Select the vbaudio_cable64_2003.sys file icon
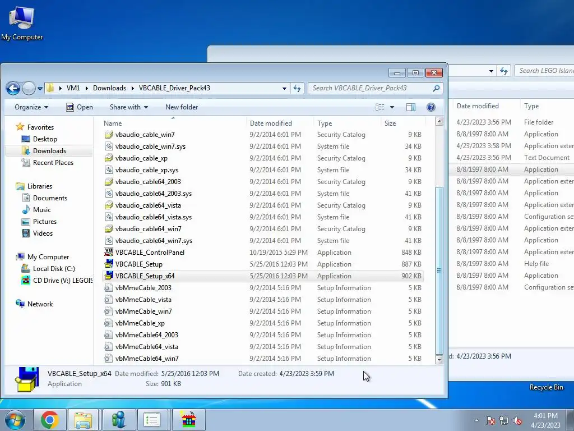574x431 pixels. (x=109, y=194)
